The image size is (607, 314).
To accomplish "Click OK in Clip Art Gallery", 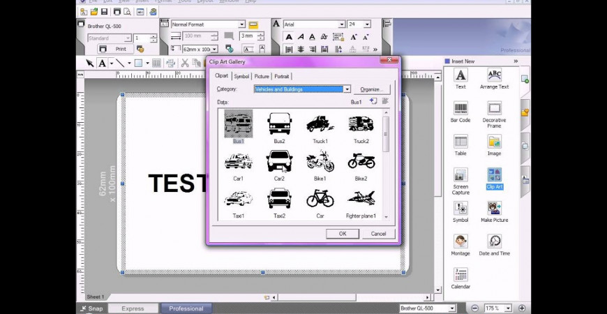I will 342,234.
